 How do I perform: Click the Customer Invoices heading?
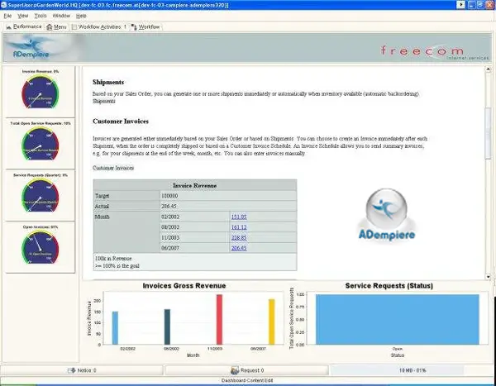(121, 122)
